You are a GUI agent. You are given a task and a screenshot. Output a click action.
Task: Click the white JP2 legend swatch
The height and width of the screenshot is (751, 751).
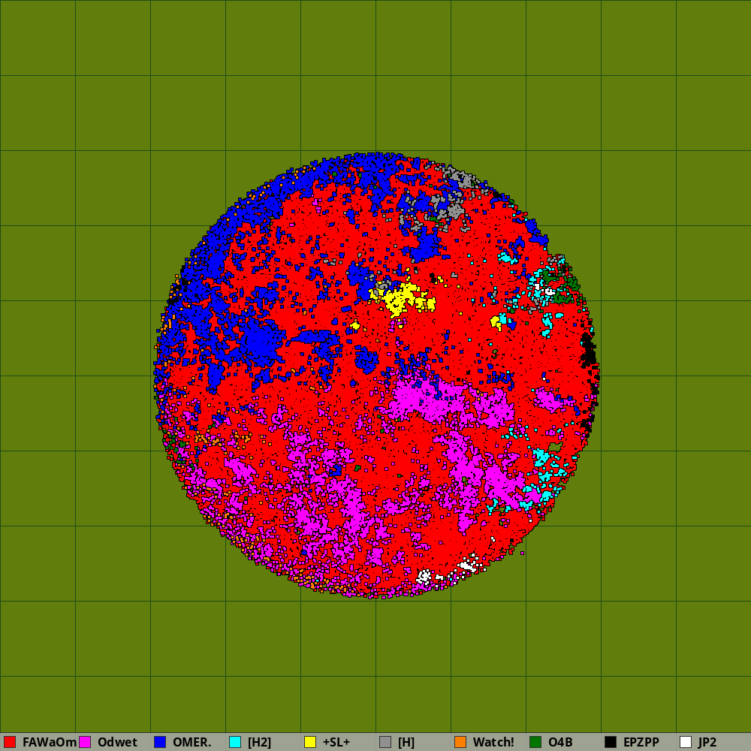tap(686, 742)
